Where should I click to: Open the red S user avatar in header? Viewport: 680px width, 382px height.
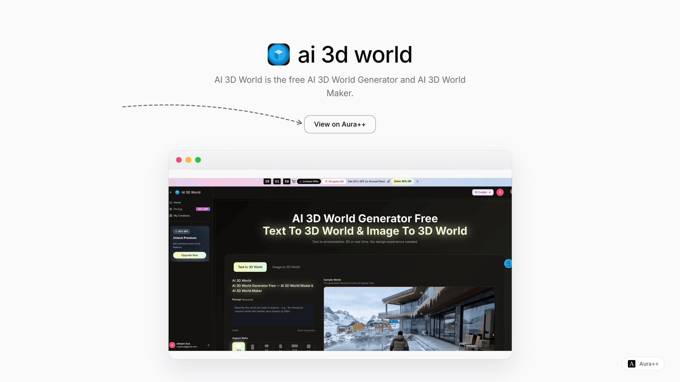[500, 192]
